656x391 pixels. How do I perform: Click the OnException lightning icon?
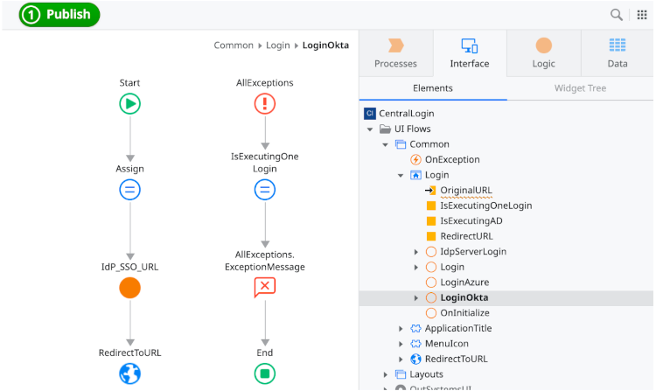coord(415,159)
